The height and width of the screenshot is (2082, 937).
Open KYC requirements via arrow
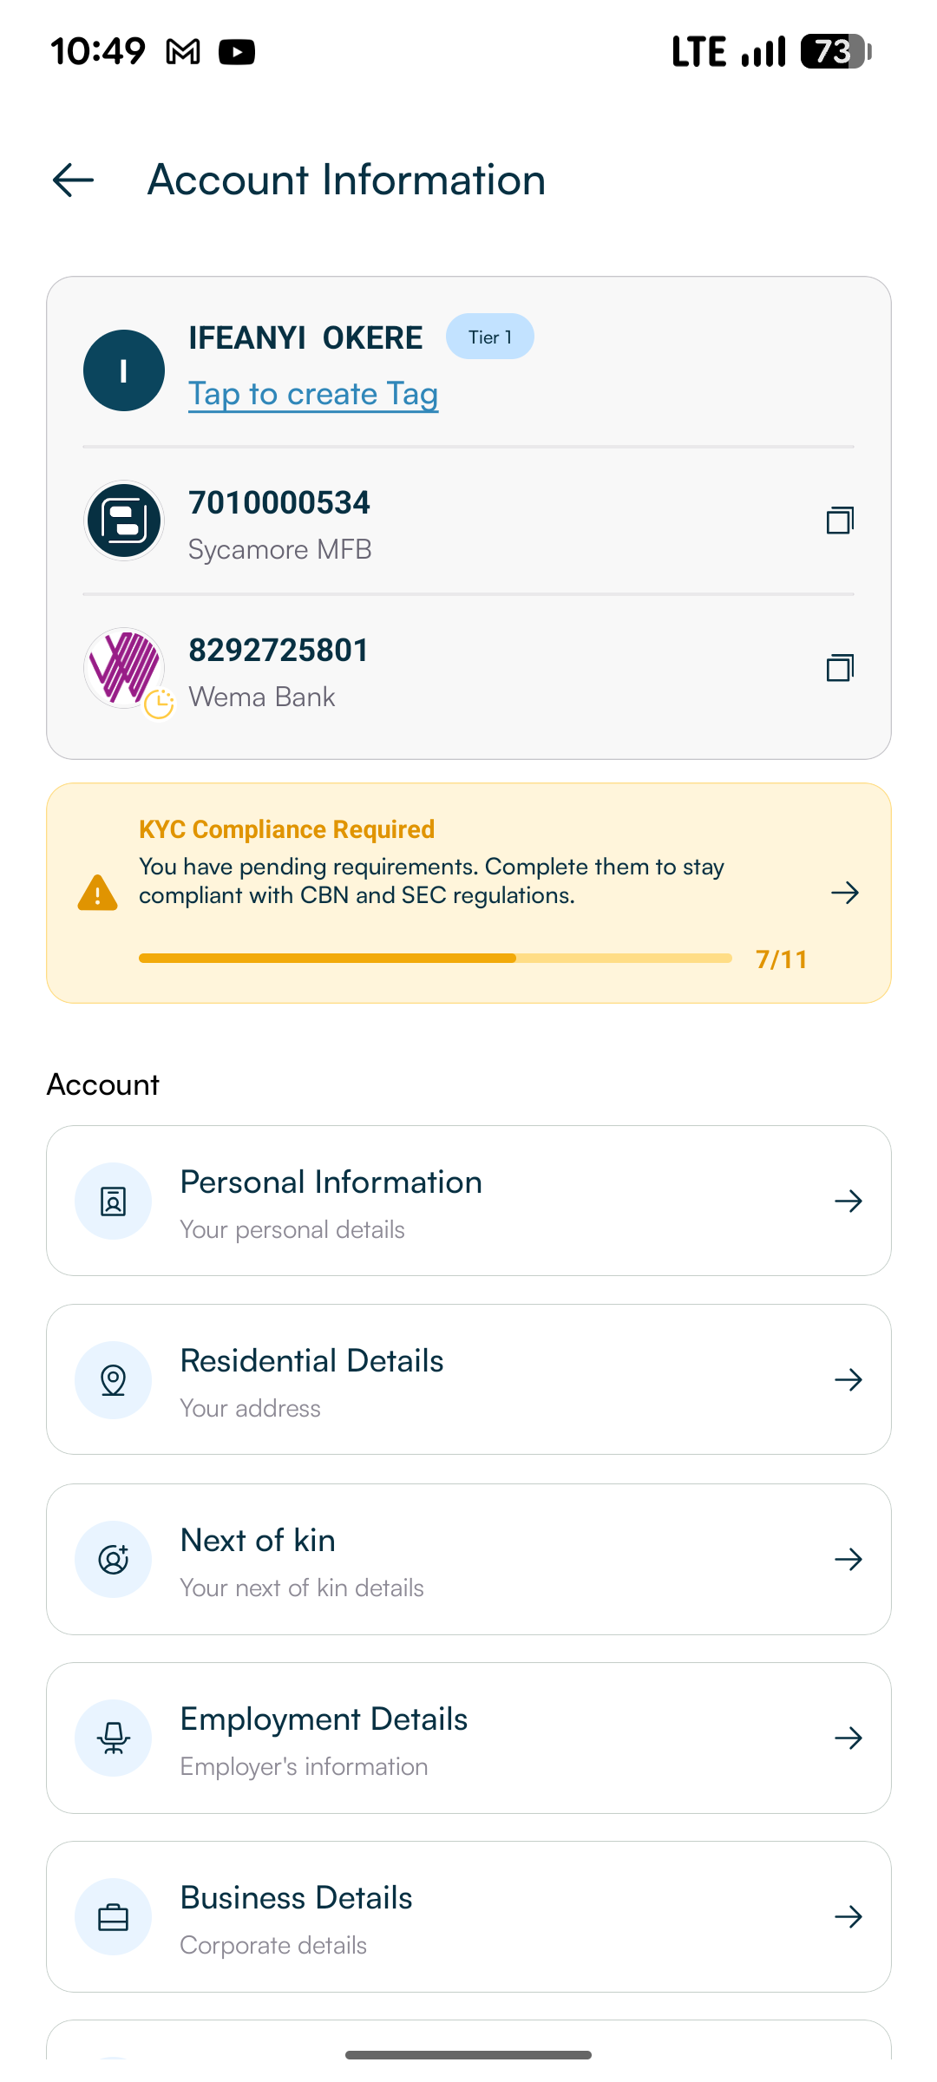click(x=845, y=893)
